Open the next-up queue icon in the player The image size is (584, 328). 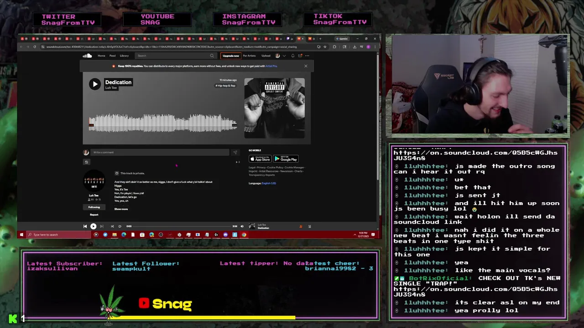(309, 226)
